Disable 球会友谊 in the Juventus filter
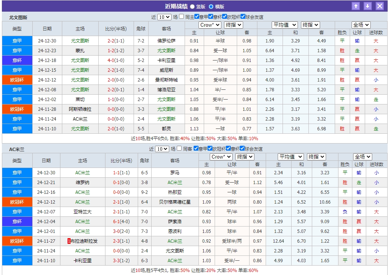The height and width of the screenshot is (275, 388). click(243, 16)
